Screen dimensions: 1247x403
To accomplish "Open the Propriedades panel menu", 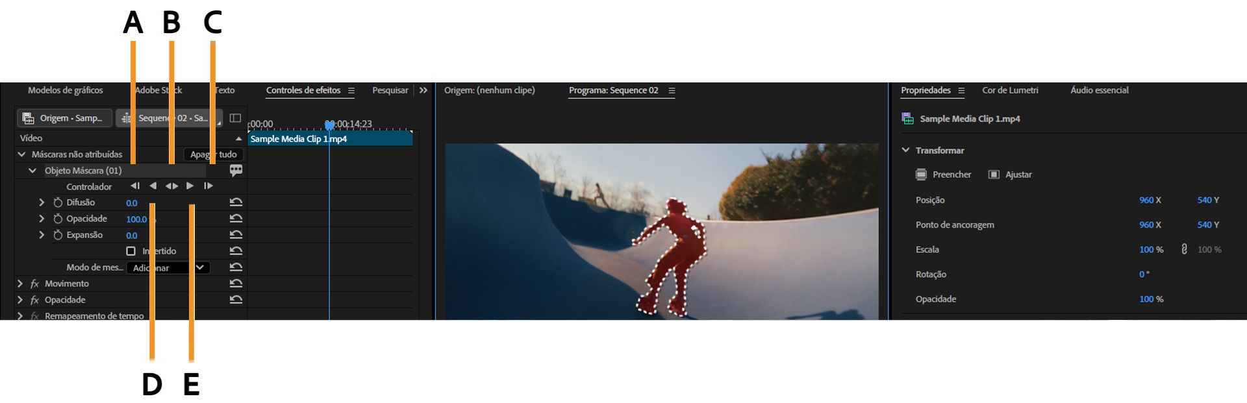I will 961,91.
